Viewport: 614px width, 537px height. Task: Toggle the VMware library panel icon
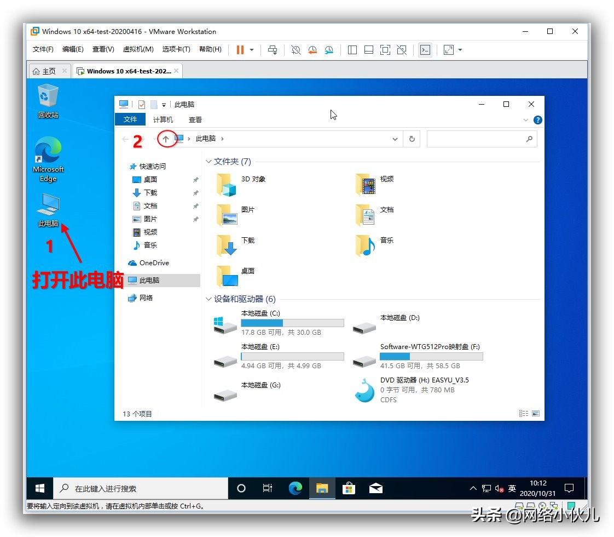(352, 50)
